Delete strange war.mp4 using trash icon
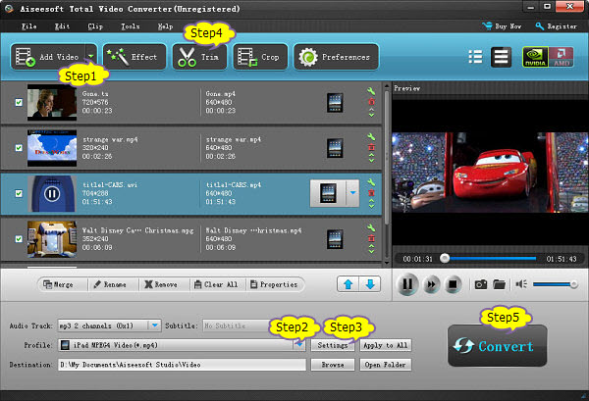Screen dimensions: 589x401 pyautogui.click(x=371, y=147)
